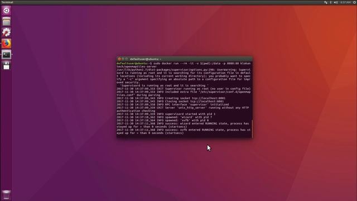Open the Ubuntu Dash search launcher

[6, 11]
